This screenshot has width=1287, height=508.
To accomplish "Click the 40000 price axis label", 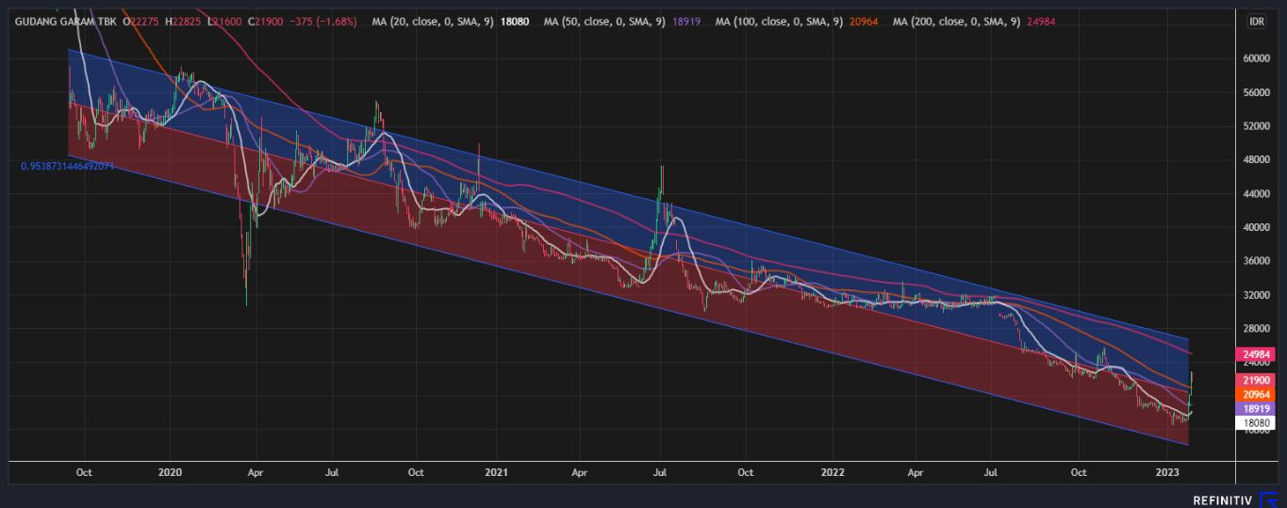I will pyautogui.click(x=1259, y=227).
